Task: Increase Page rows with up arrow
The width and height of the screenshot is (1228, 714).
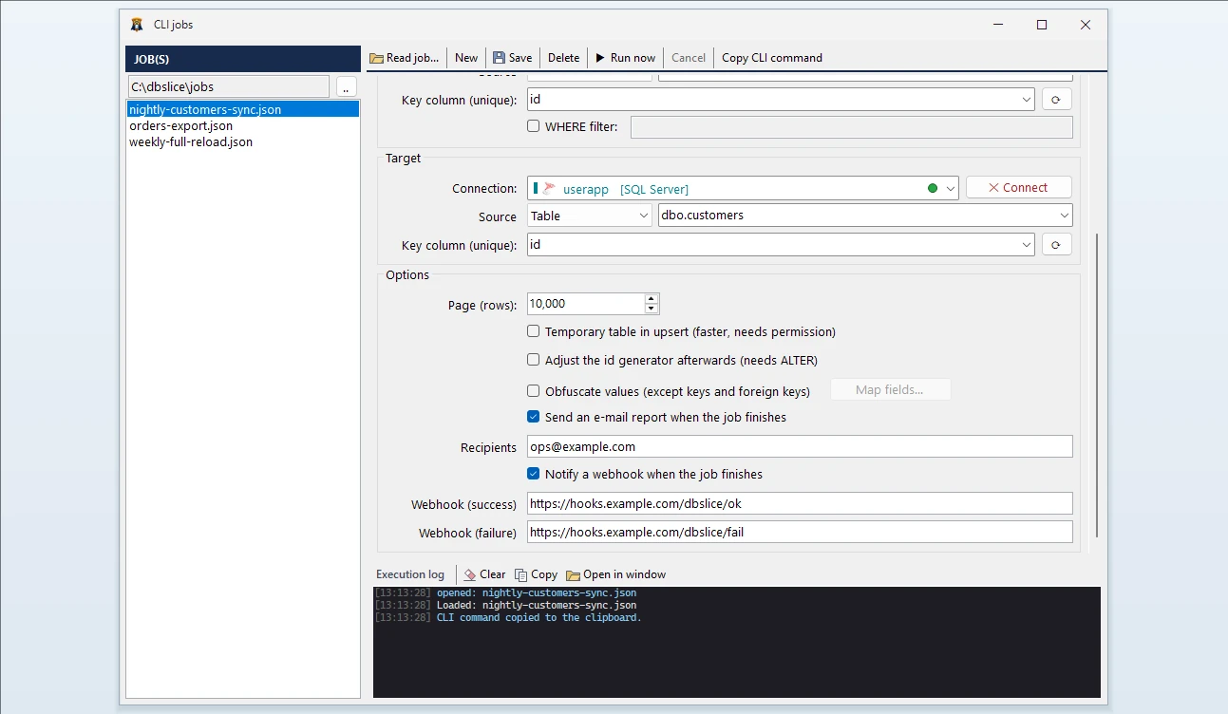Action: 652,299
